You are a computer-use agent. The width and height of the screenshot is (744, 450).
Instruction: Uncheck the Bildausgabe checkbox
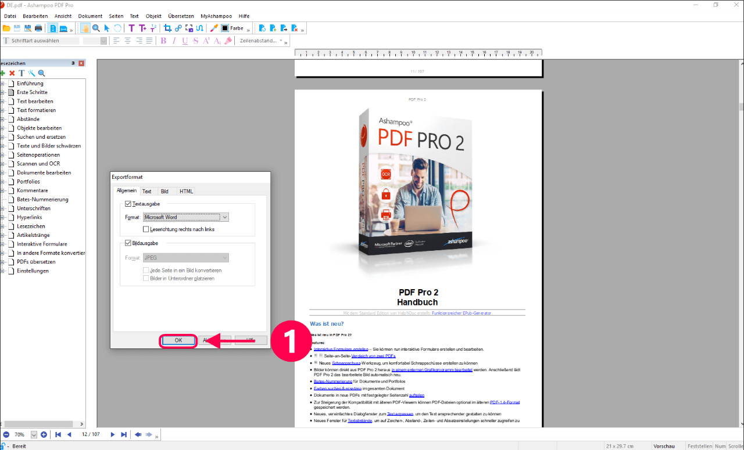pyautogui.click(x=128, y=243)
